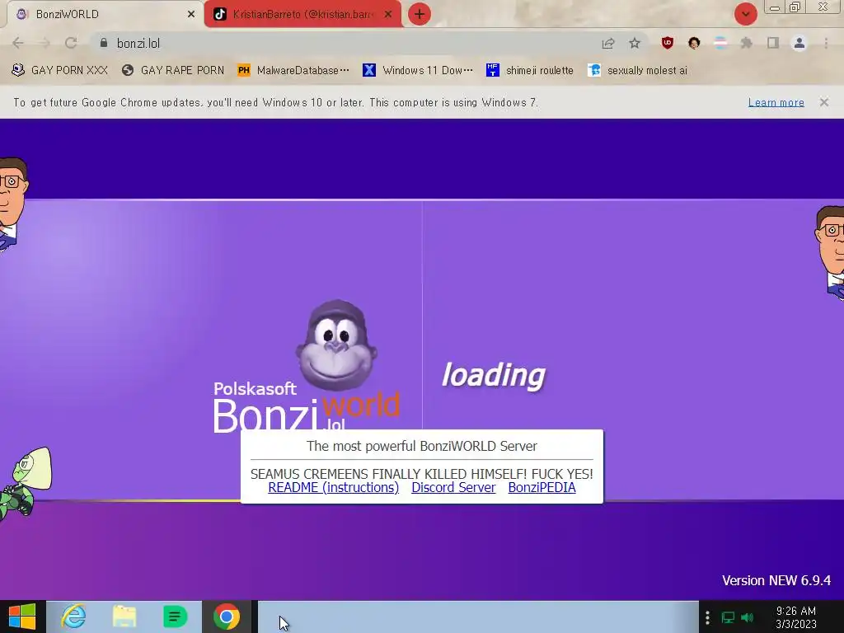Dismiss the Chrome update infobar
Image resolution: width=844 pixels, height=633 pixels.
click(x=824, y=102)
